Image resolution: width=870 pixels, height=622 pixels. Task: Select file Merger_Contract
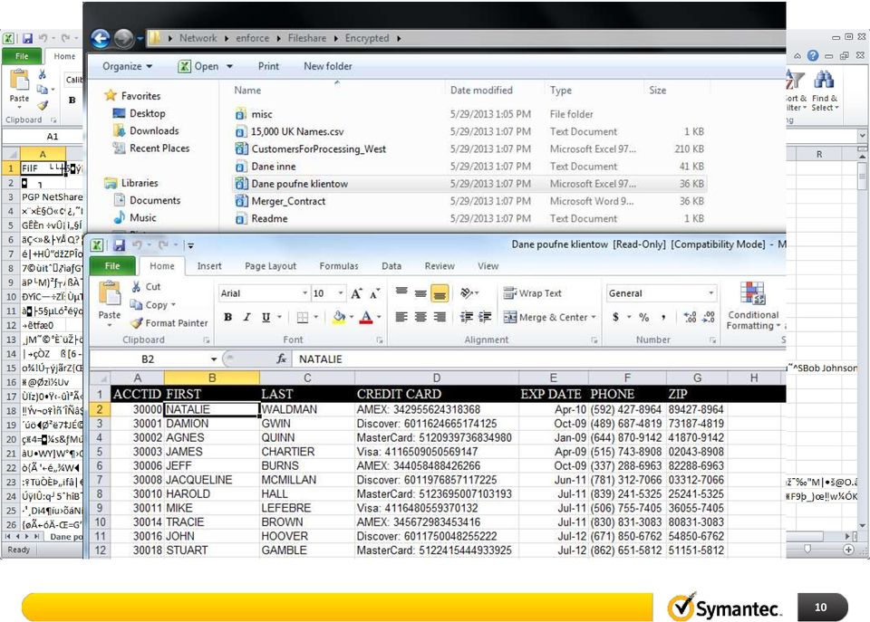(288, 201)
